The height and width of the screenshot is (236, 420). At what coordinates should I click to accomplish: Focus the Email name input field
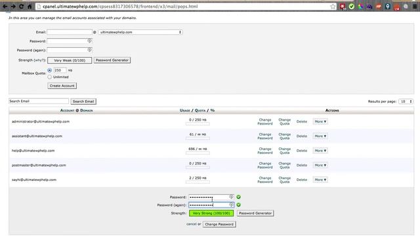pos(70,32)
